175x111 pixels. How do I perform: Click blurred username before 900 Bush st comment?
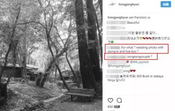(112, 76)
